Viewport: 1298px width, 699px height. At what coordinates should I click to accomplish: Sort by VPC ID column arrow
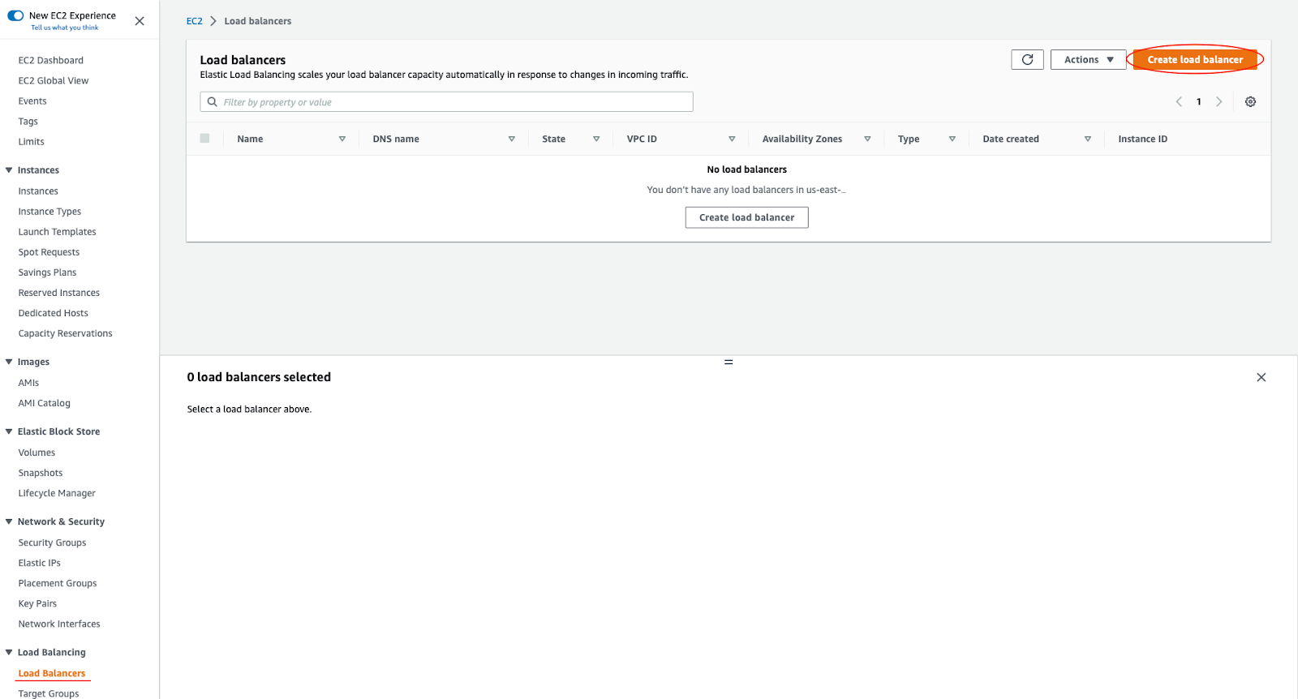[732, 139]
